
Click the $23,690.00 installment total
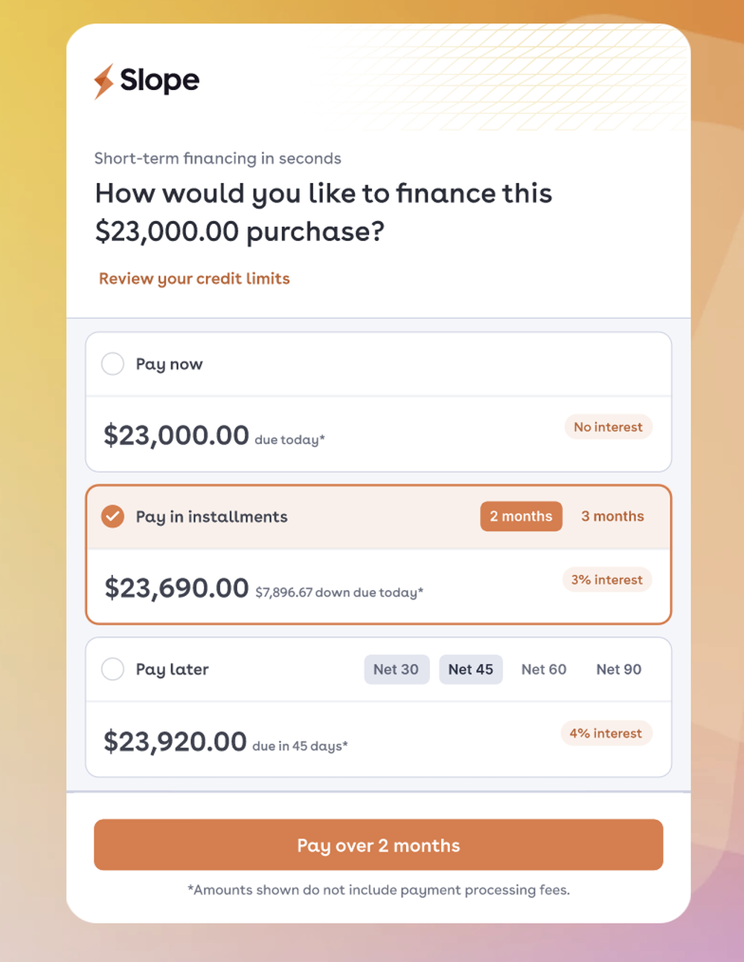(x=176, y=588)
